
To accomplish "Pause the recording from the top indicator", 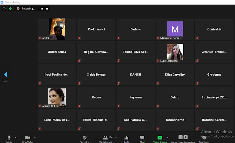I will coord(42,9).
